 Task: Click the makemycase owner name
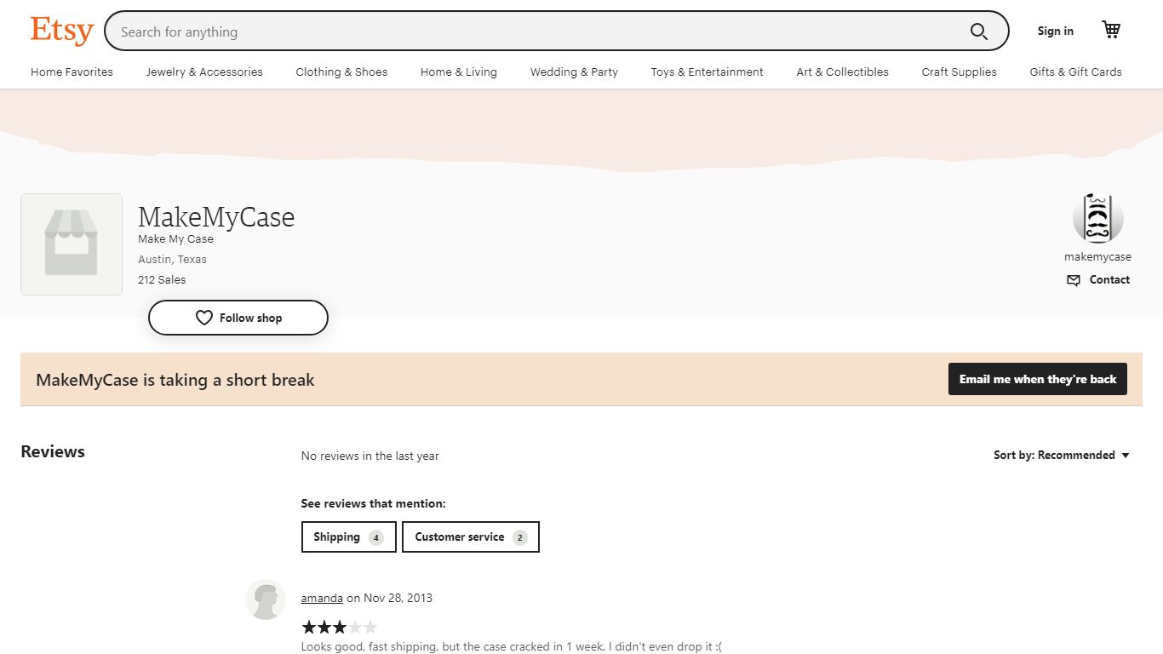1097,256
